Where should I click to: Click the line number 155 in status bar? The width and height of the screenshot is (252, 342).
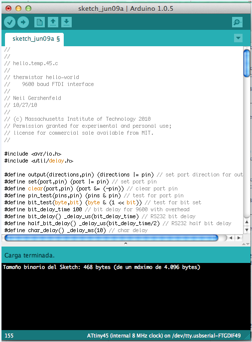pos(9,336)
